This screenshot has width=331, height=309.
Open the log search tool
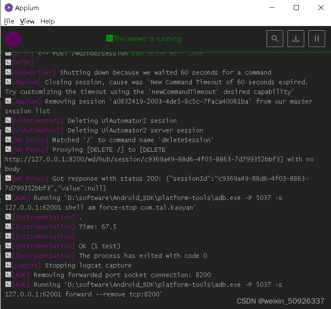tap(275, 39)
